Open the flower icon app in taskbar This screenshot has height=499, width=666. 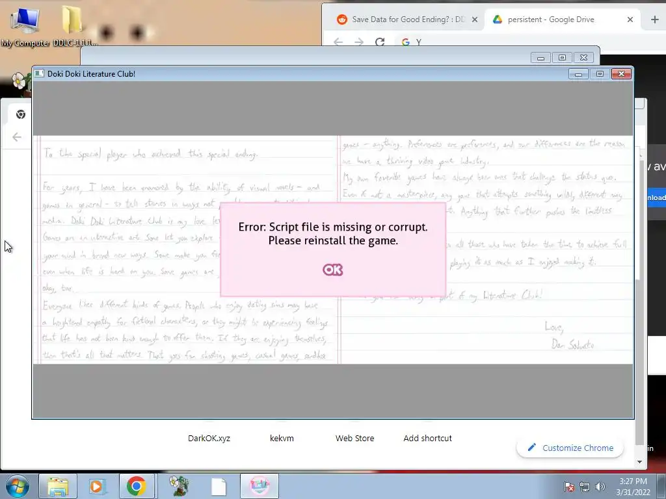pyautogui.click(x=178, y=486)
